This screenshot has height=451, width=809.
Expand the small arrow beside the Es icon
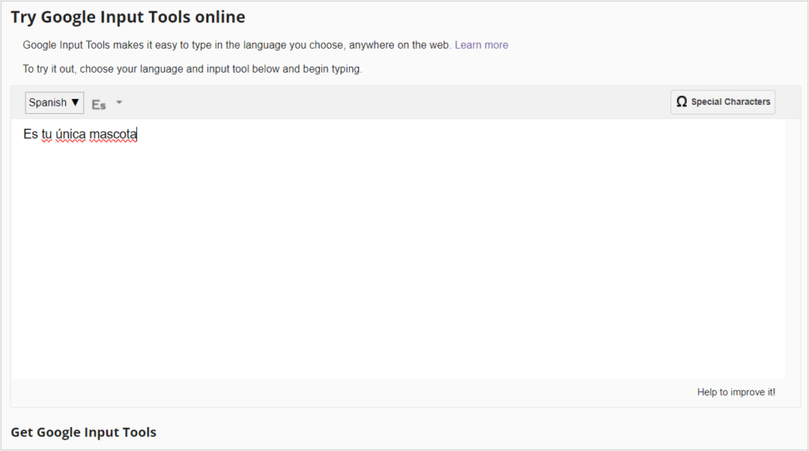[120, 102]
